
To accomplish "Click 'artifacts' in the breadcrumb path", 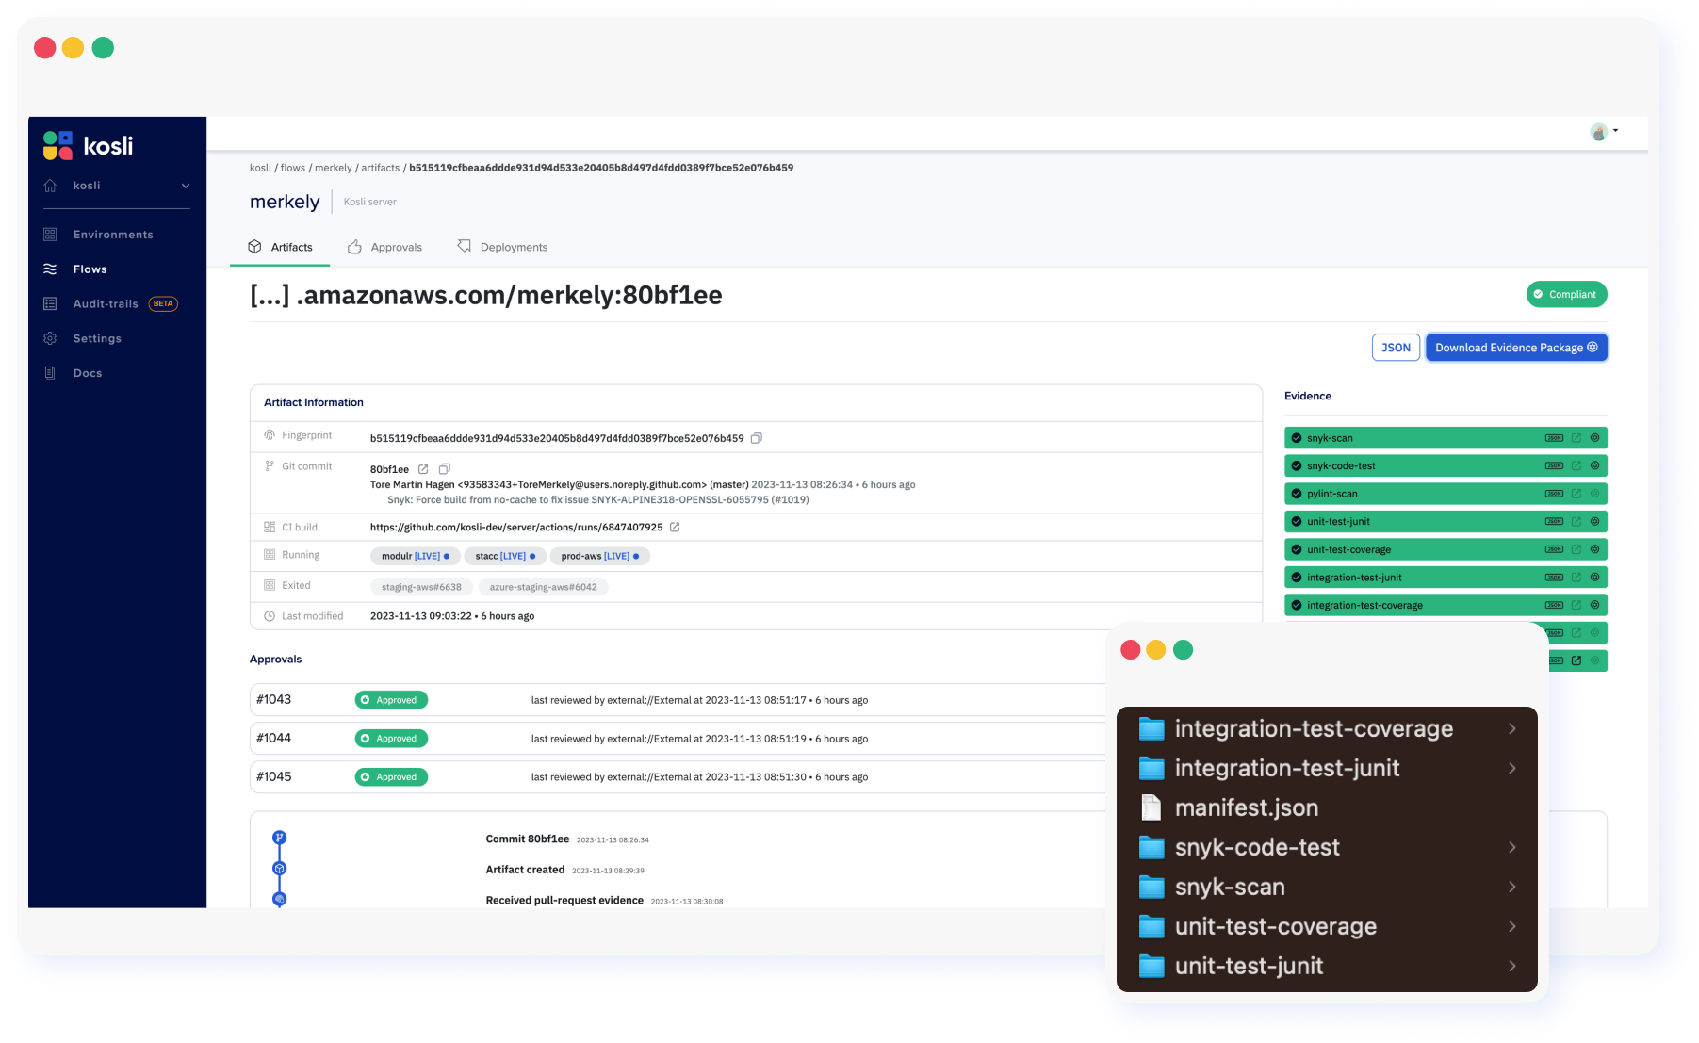I will click(x=381, y=168).
